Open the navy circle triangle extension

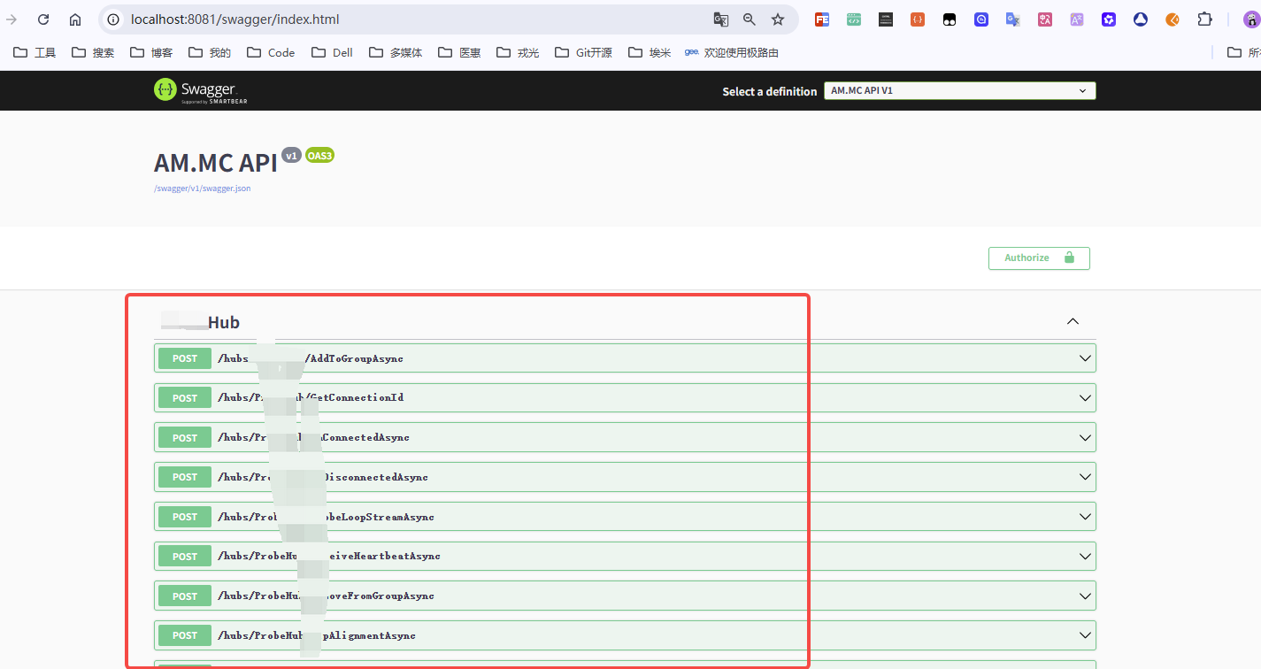tap(1141, 19)
